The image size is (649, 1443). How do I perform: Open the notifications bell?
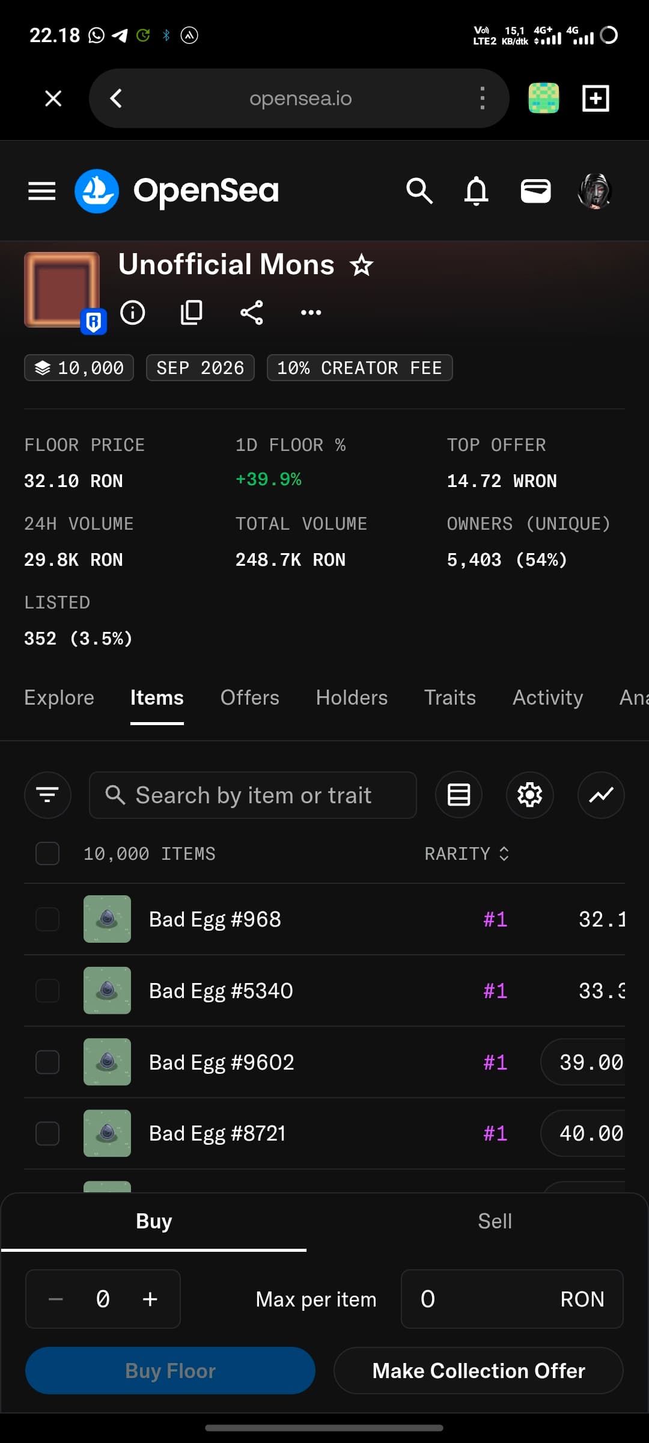pos(477,191)
